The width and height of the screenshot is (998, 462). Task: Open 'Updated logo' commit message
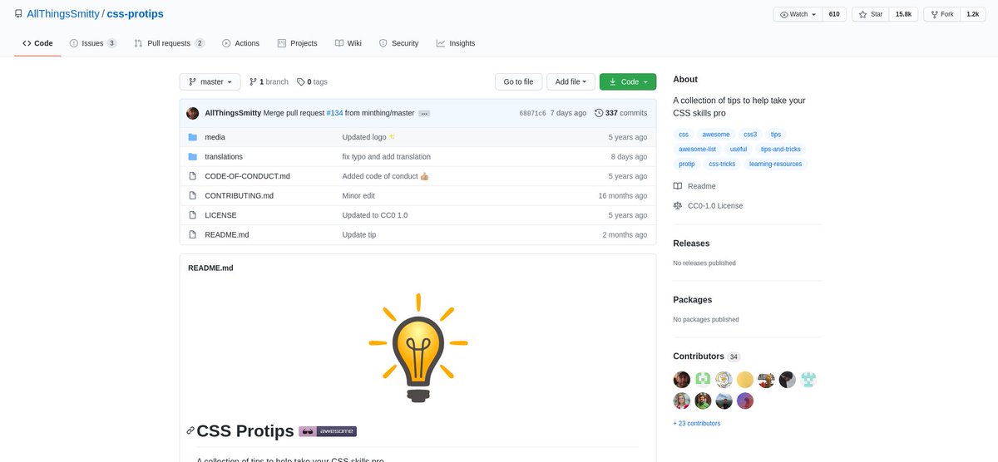tap(368, 137)
